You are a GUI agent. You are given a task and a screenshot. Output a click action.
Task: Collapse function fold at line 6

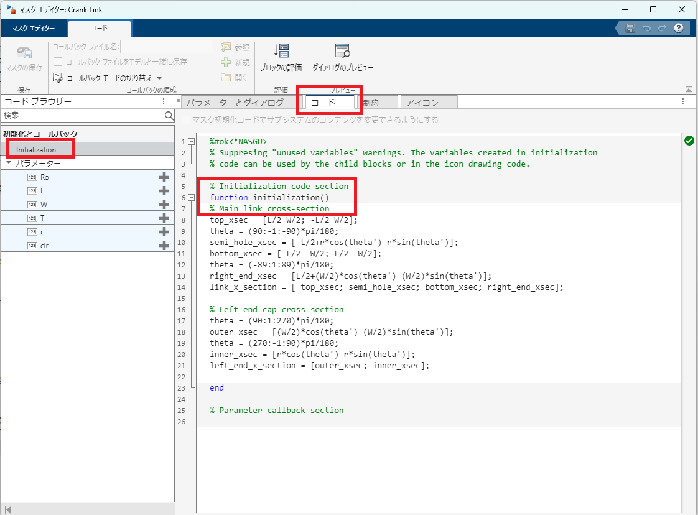192,197
